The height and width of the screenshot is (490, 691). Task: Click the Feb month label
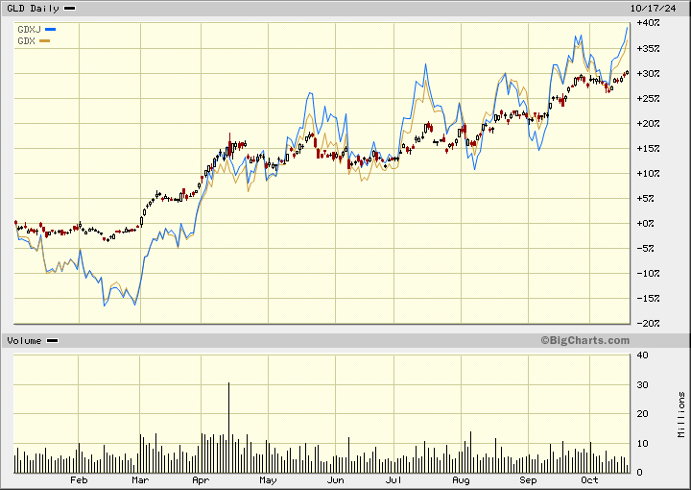pos(79,480)
